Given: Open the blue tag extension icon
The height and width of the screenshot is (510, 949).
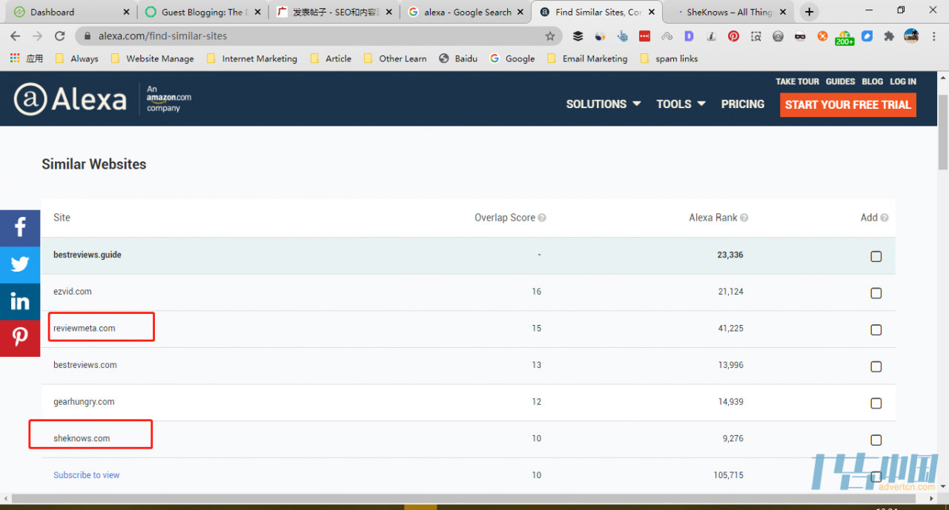Looking at the screenshot, I should point(867,36).
